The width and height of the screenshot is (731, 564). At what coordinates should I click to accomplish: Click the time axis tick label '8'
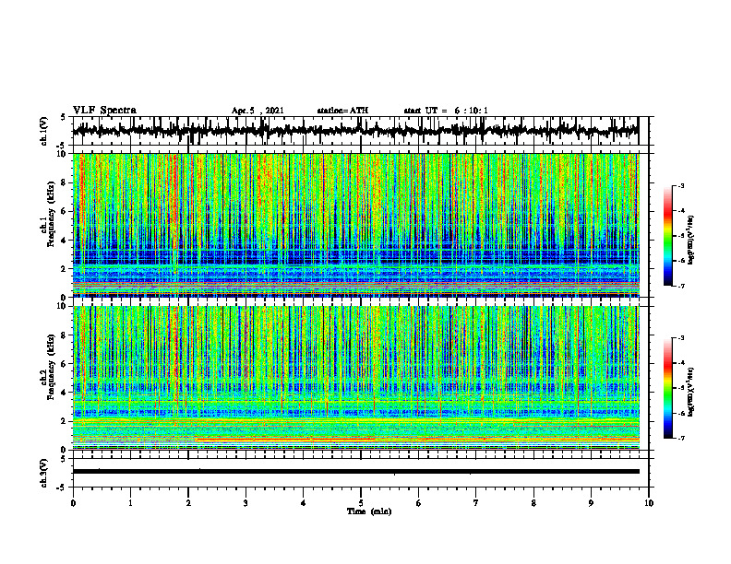(x=533, y=503)
